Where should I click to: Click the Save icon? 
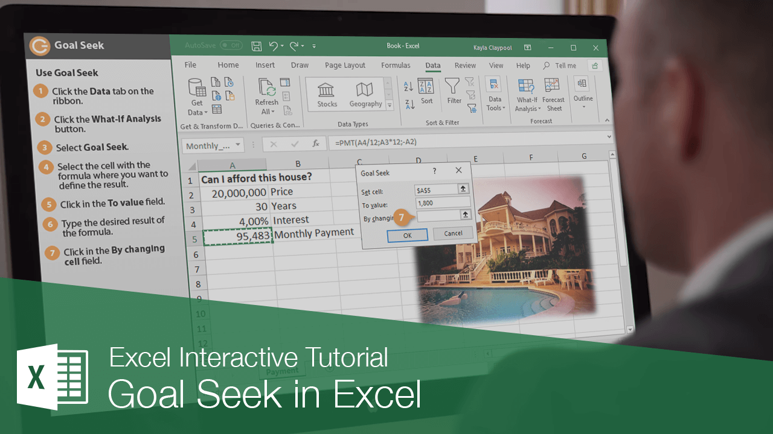pyautogui.click(x=256, y=46)
